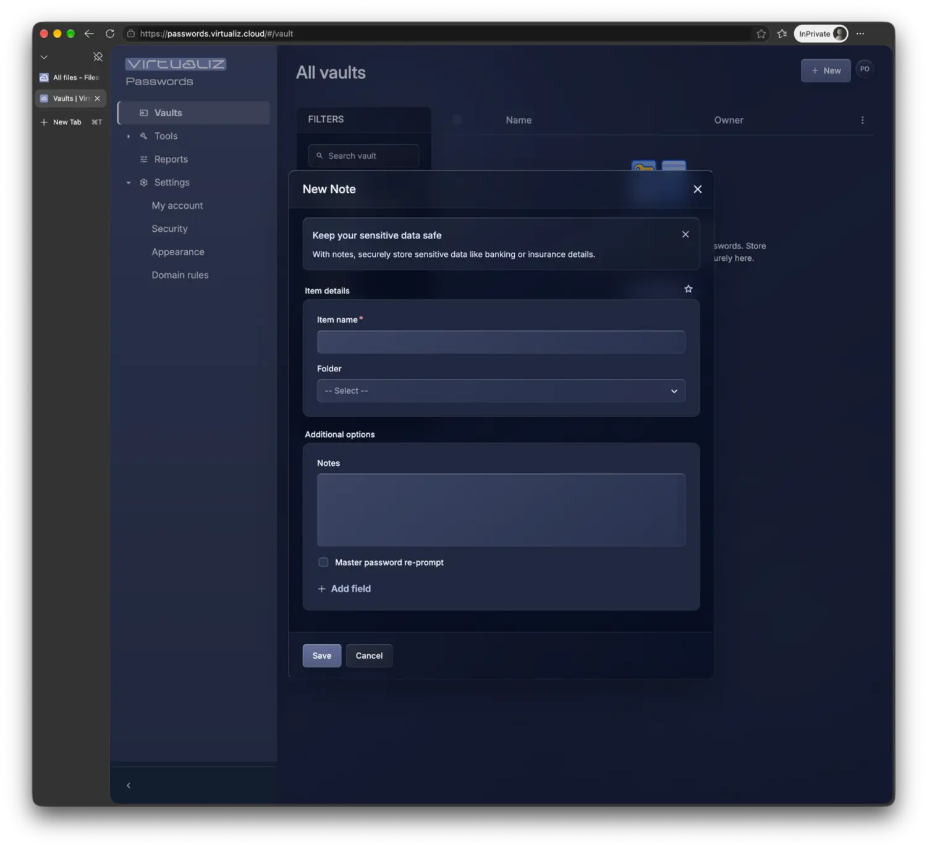Click the browser back arrow
927x849 pixels.
pyautogui.click(x=89, y=33)
